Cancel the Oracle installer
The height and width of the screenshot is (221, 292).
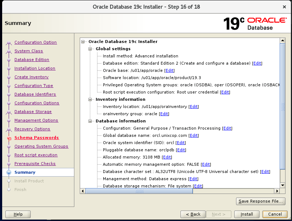click(275, 214)
